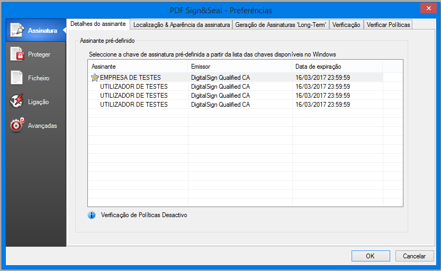
Task: Select the Proteger sidebar label
Action: pos(39,54)
